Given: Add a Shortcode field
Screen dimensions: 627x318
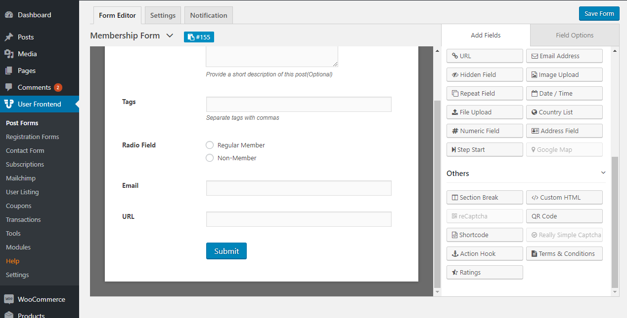Looking at the screenshot, I should tap(485, 235).
